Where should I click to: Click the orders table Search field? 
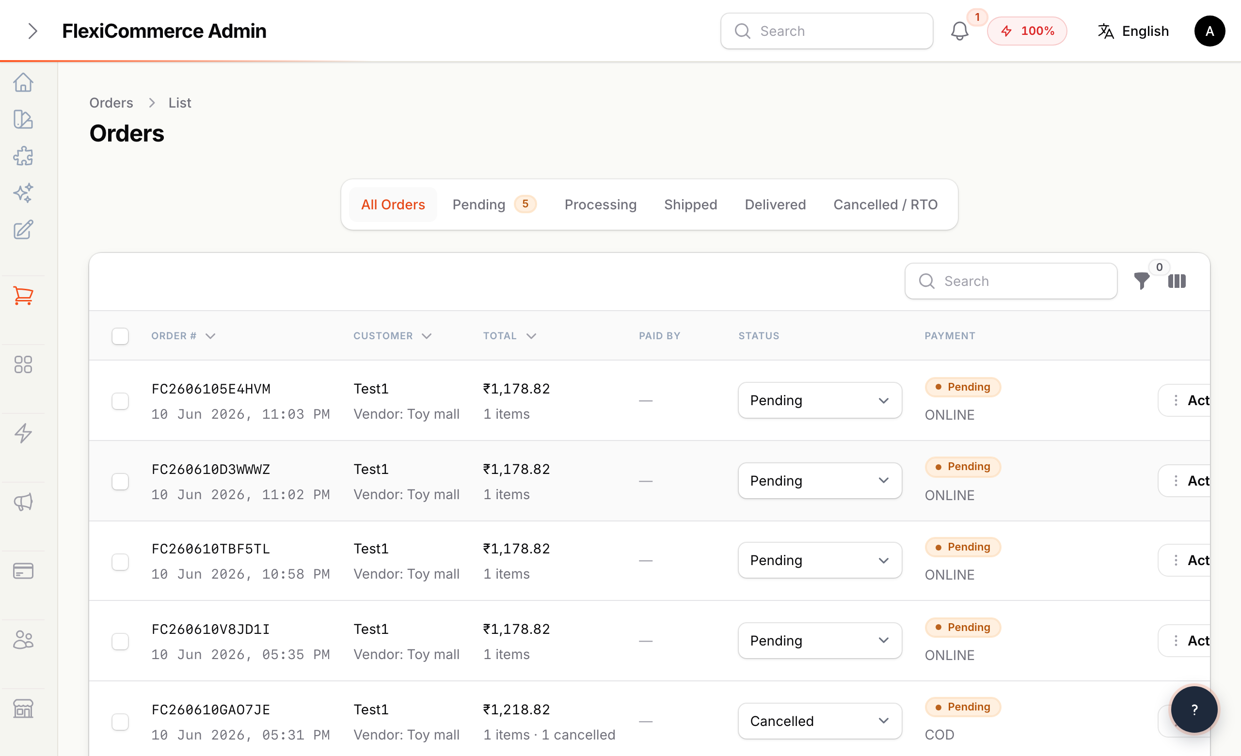coord(1011,281)
